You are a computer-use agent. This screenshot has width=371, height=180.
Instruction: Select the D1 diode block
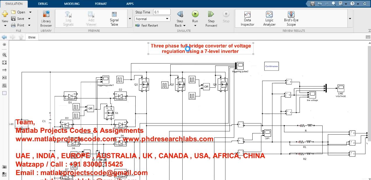click(70, 96)
